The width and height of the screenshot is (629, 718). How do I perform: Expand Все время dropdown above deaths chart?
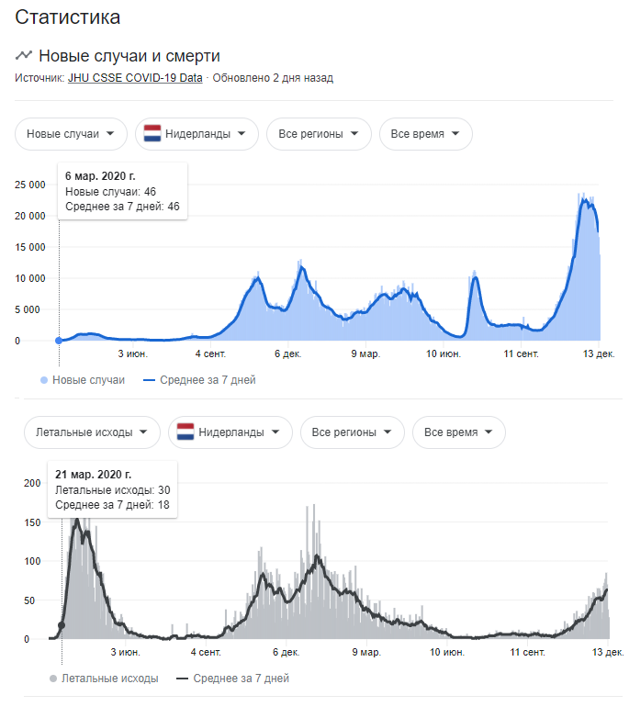pos(459,432)
